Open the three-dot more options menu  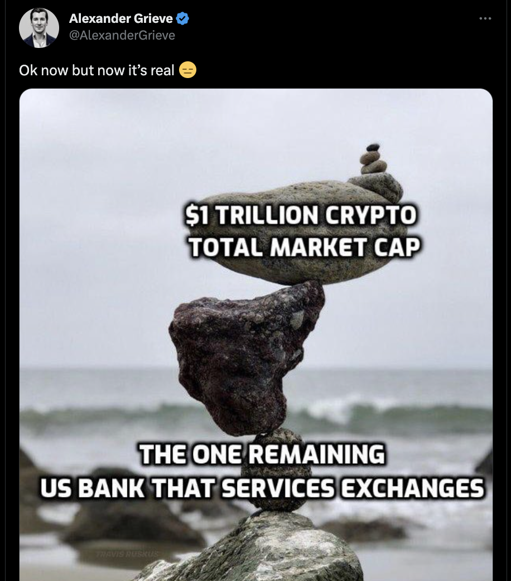click(x=485, y=18)
